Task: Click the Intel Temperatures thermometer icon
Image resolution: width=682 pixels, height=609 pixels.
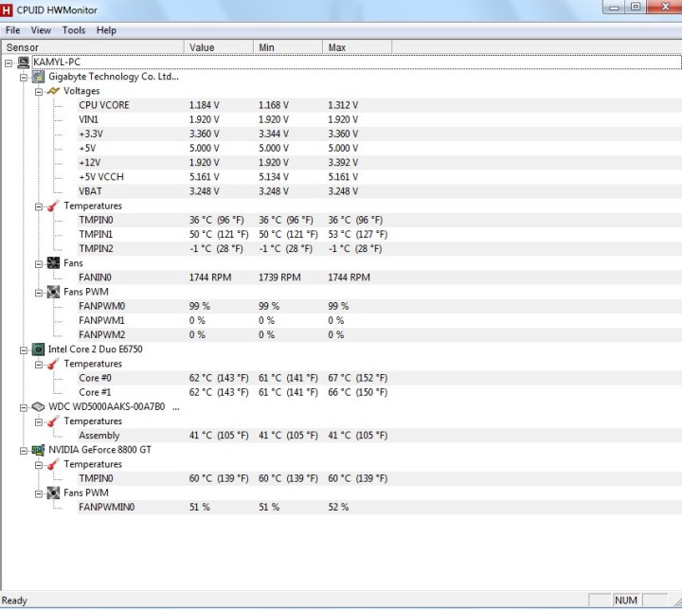Action: 53,364
